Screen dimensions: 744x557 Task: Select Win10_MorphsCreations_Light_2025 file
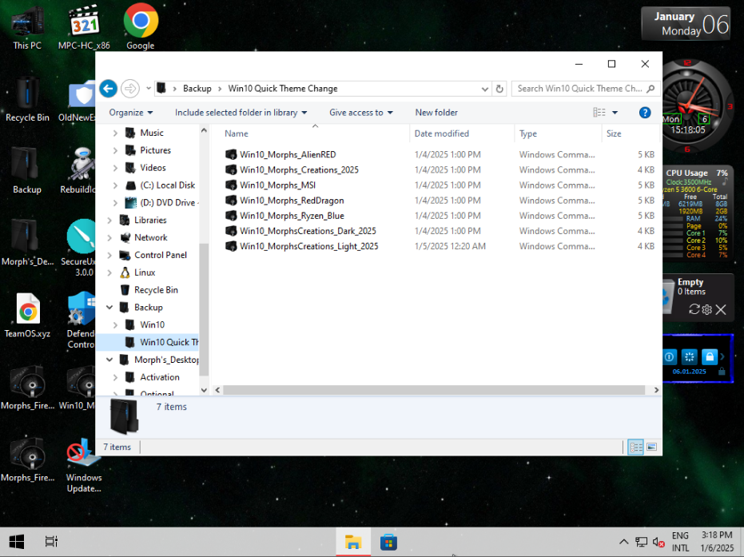coord(309,246)
